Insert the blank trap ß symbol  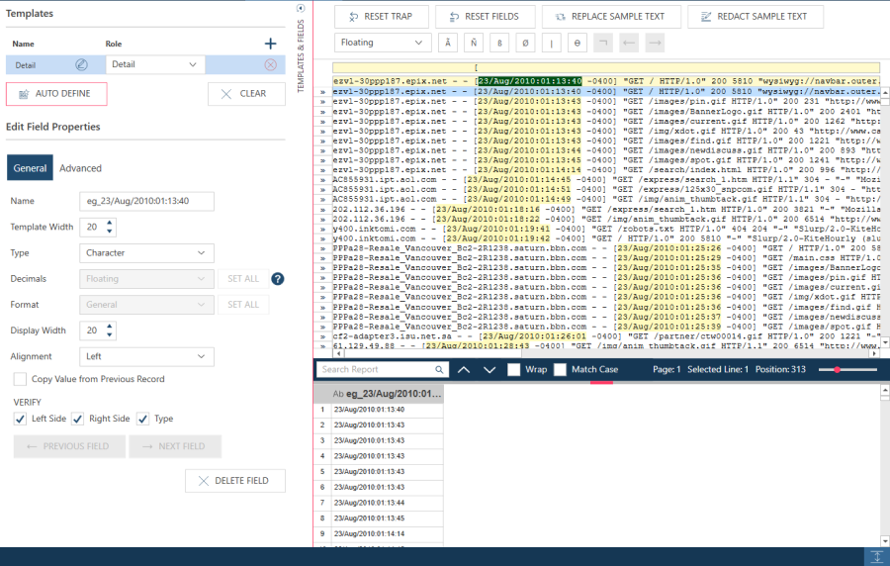[x=499, y=43]
